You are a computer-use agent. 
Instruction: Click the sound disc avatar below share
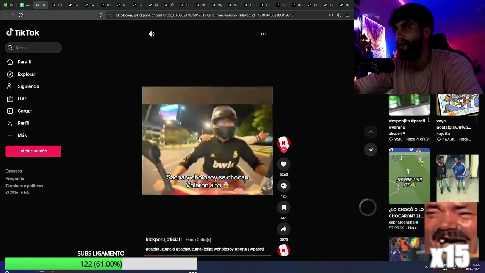tap(284, 250)
